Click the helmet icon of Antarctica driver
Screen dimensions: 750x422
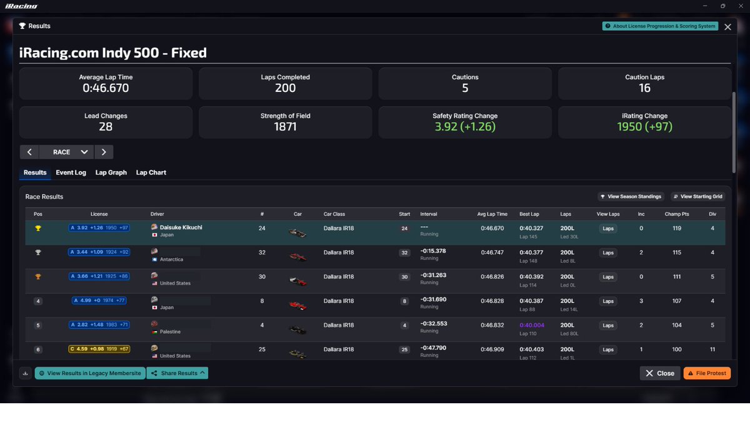tap(154, 251)
